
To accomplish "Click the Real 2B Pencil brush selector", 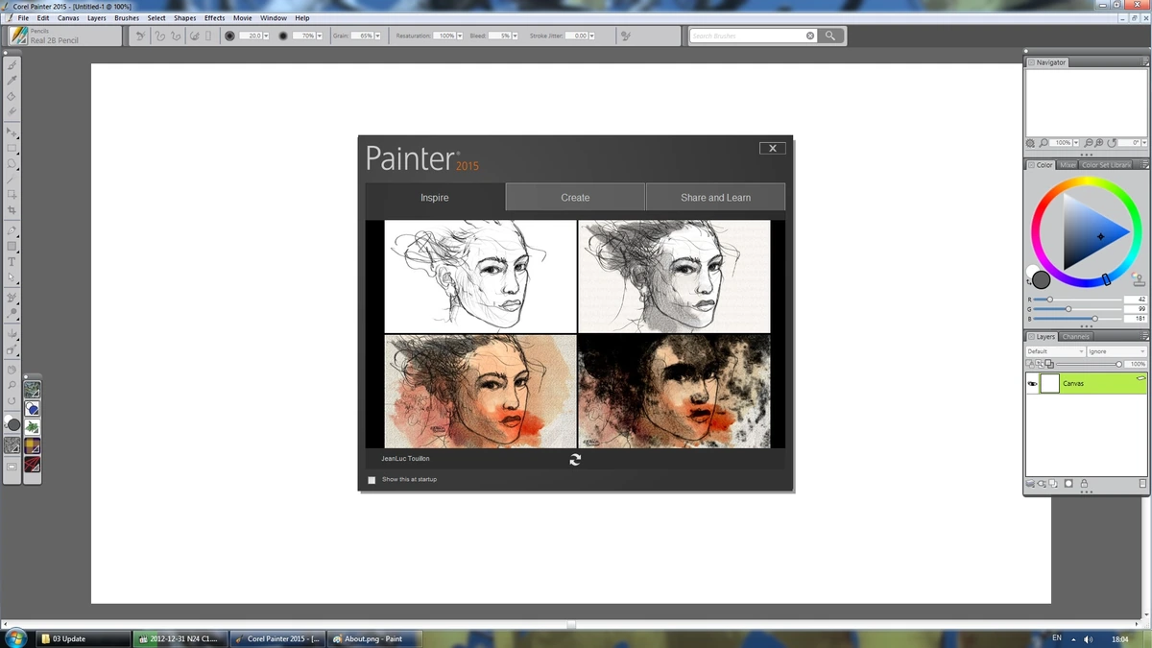I will tap(64, 36).
